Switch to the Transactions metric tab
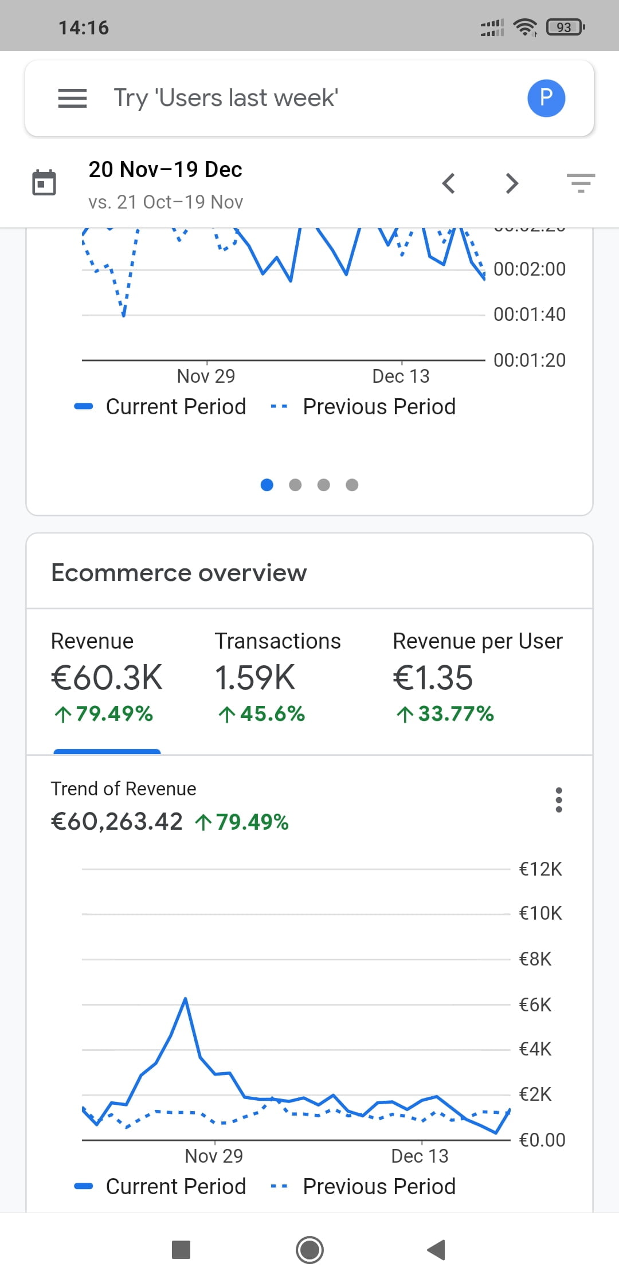Screen dimensions: 619x1287 click(x=277, y=677)
